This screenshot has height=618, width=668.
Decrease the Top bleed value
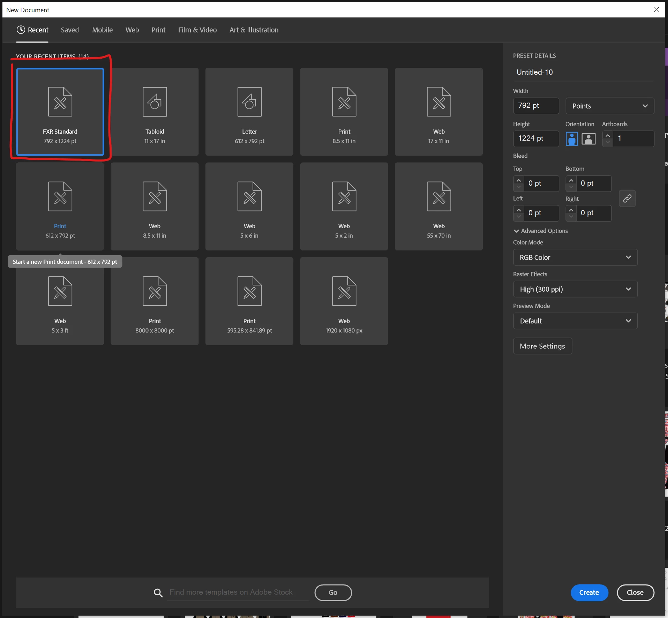click(519, 187)
